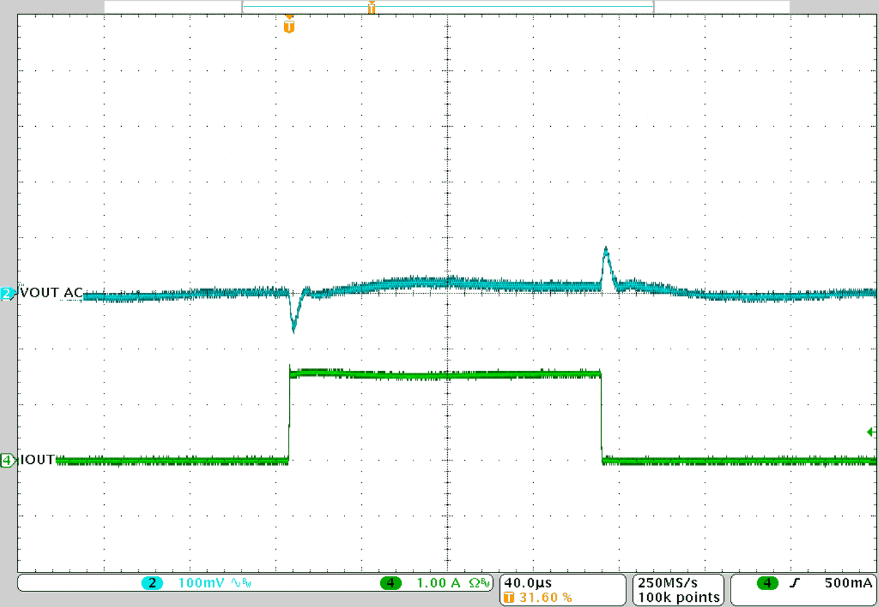Select the VOUT AC waveform label
Image resolution: width=879 pixels, height=607 pixels.
(51, 293)
